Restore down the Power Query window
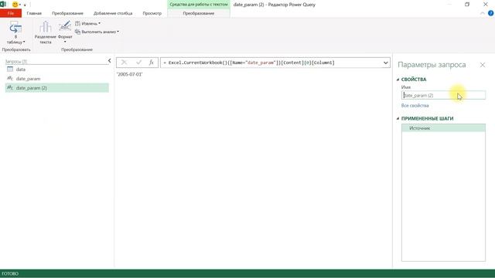The height and width of the screenshot is (278, 495). coord(467,5)
